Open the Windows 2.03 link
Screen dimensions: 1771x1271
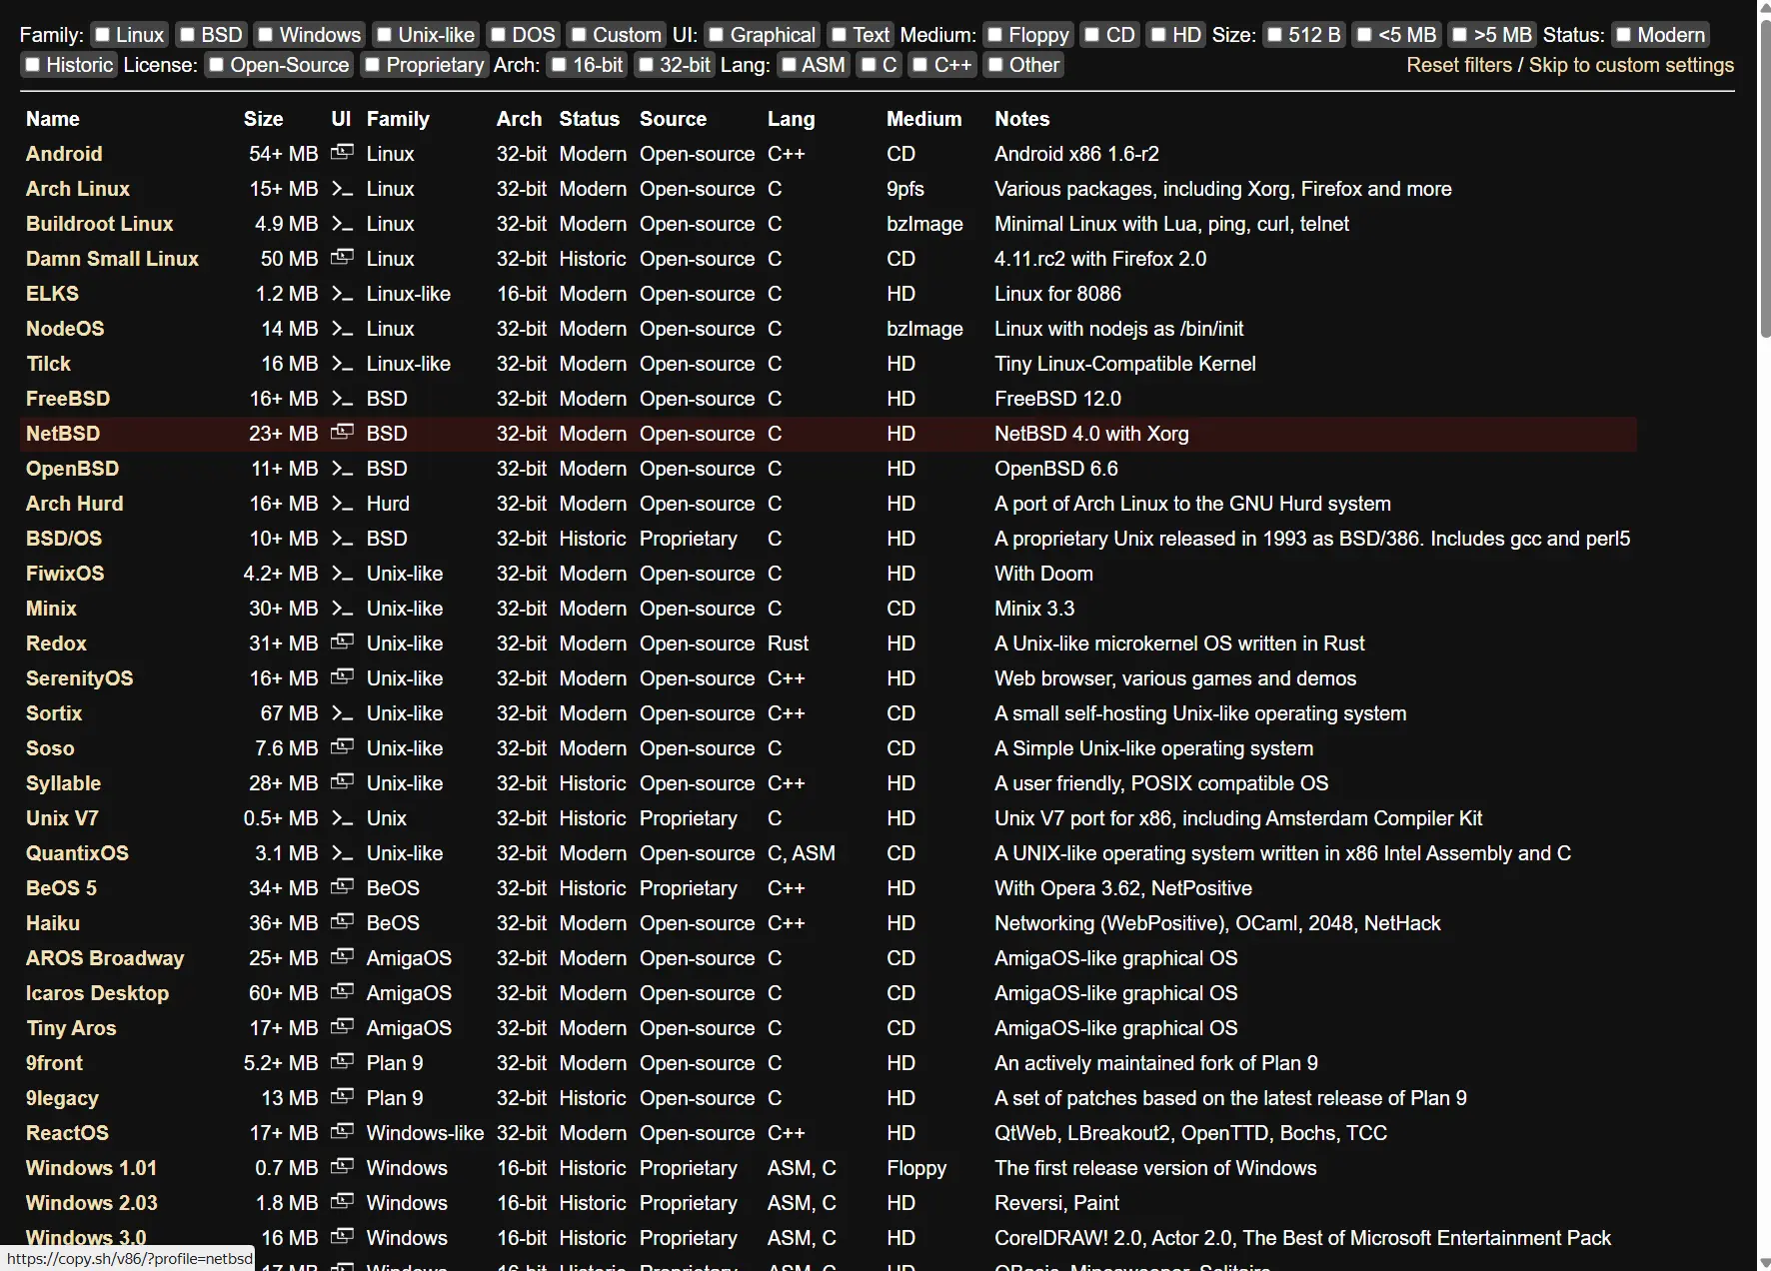92,1203
